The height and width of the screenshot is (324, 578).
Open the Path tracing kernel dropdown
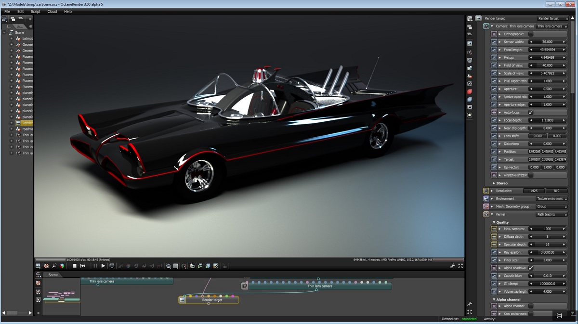point(552,214)
